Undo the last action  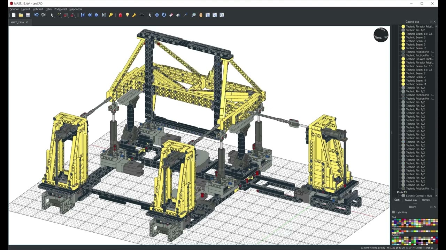36,15
